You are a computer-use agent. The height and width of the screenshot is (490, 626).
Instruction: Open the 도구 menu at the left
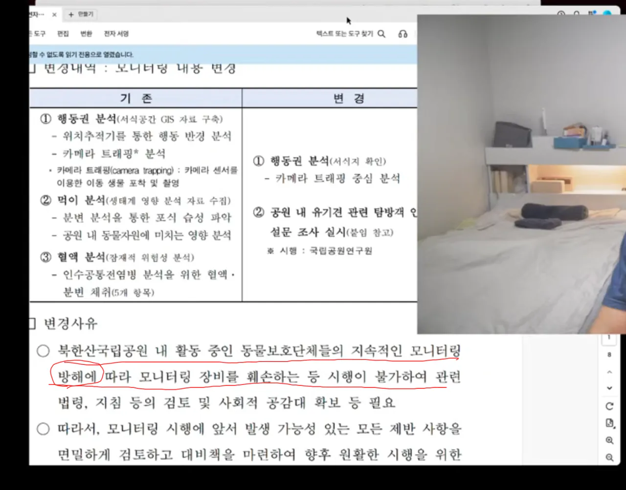[x=38, y=34]
